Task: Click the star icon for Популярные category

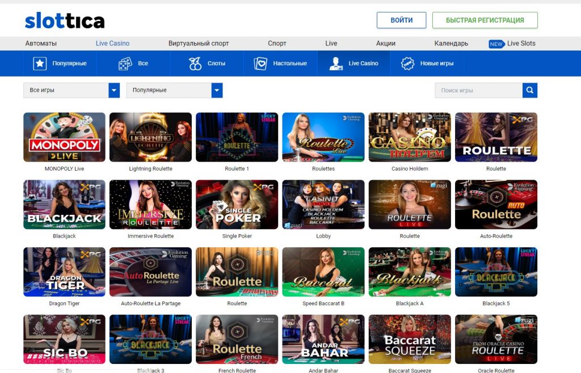Action: 40,63
